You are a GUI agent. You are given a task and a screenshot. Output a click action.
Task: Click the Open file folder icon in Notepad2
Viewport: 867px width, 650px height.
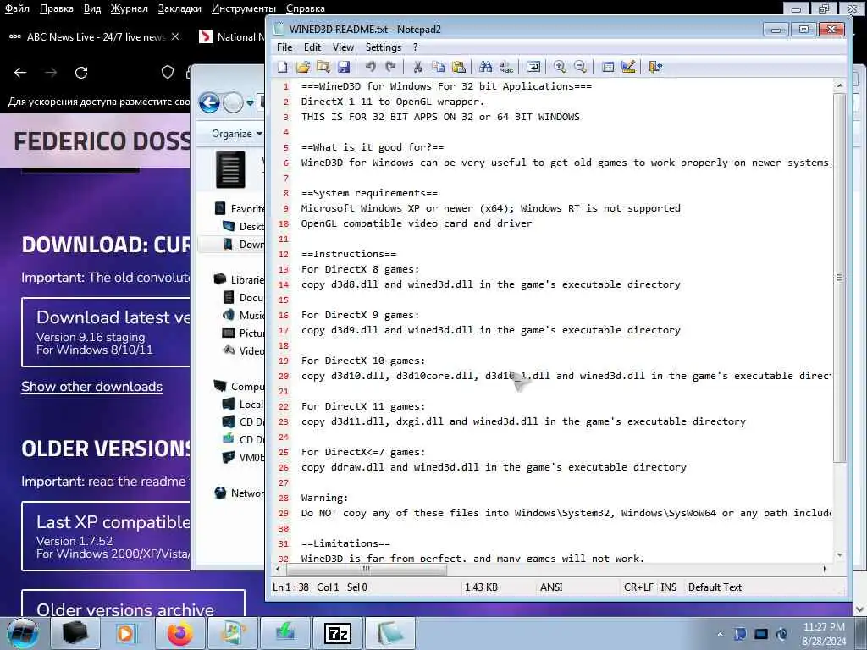(x=302, y=67)
